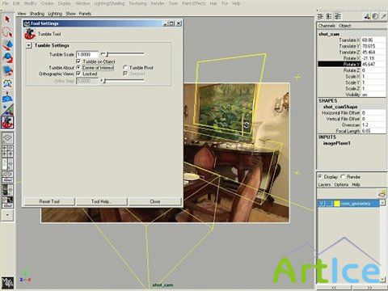Click the Close button in Tool Settings
The image size is (388, 291).
(155, 201)
